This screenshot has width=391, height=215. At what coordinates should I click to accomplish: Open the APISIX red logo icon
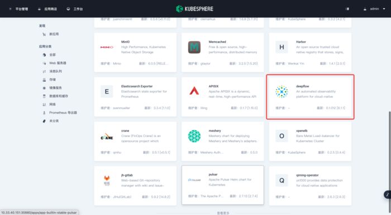(x=194, y=91)
